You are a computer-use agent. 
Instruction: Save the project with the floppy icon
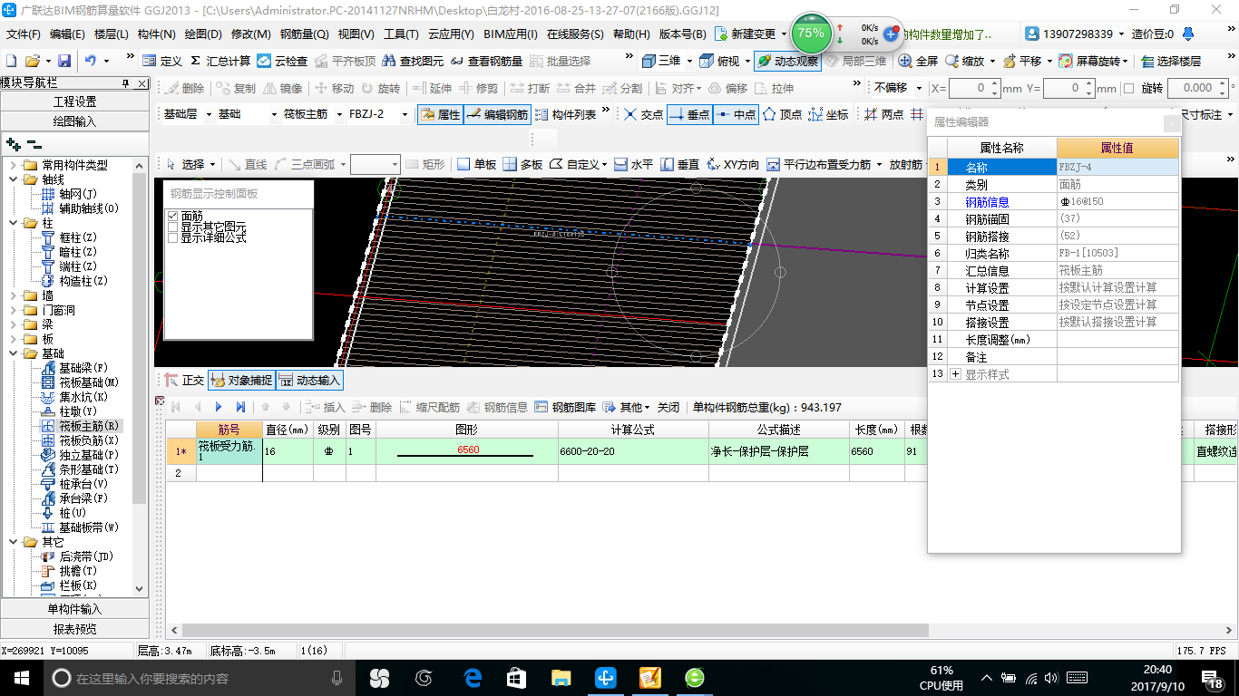pyautogui.click(x=64, y=61)
